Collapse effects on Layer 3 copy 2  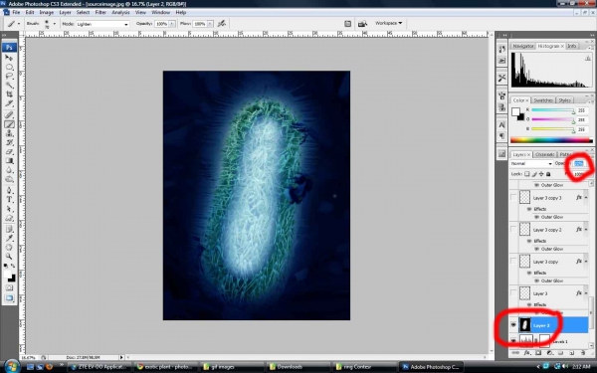(586, 230)
